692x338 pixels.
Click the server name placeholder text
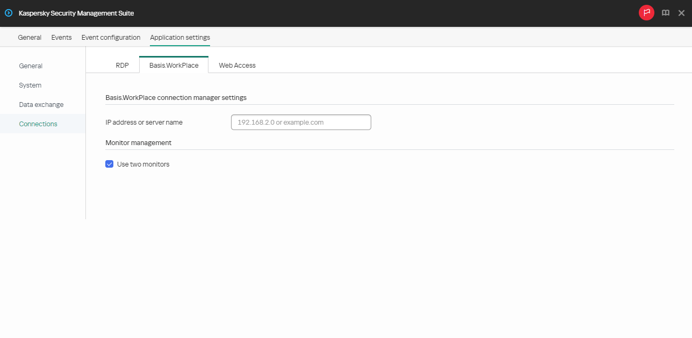coord(280,122)
